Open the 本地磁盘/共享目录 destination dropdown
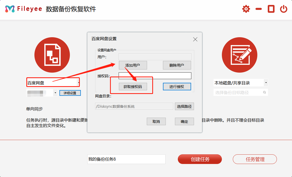The width and height of the screenshot is (292, 177). (266, 82)
